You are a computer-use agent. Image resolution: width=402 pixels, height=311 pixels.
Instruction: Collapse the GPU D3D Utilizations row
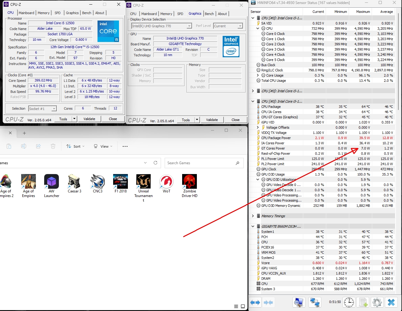[258, 180]
